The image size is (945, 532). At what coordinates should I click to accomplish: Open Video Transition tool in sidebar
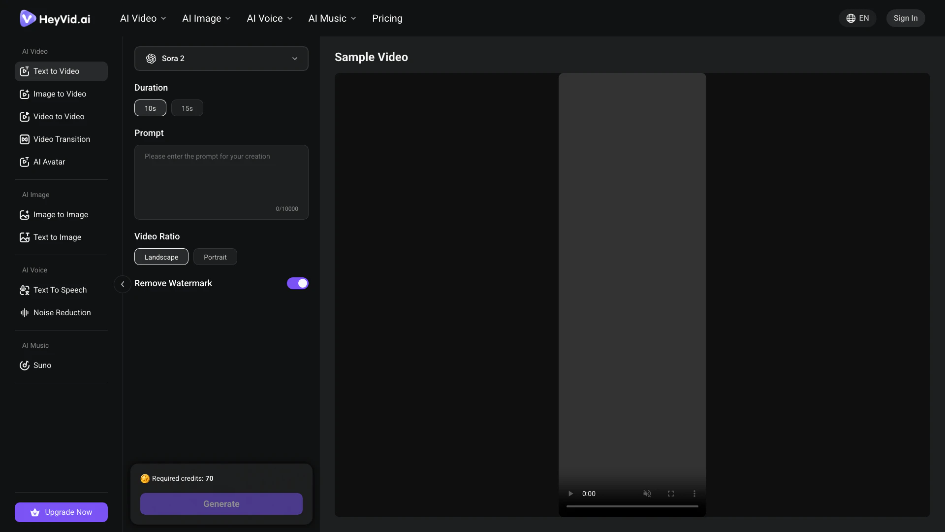61,139
